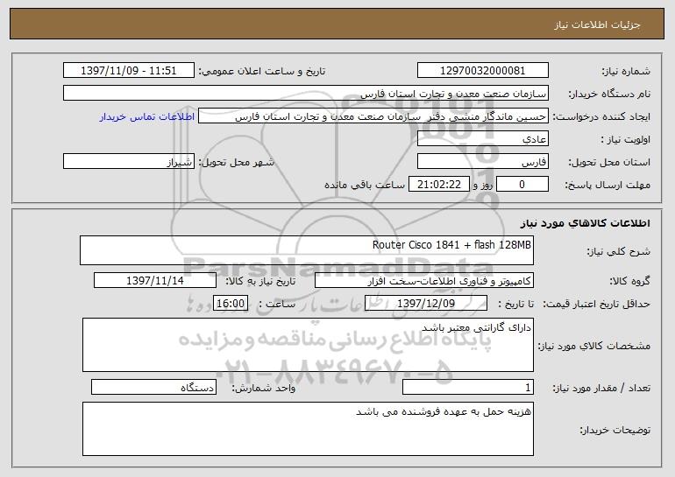Image resolution: width=675 pixels, height=477 pixels.
Task: Click the جزئیات اطلاعات نیاز header title
Action: [597, 25]
